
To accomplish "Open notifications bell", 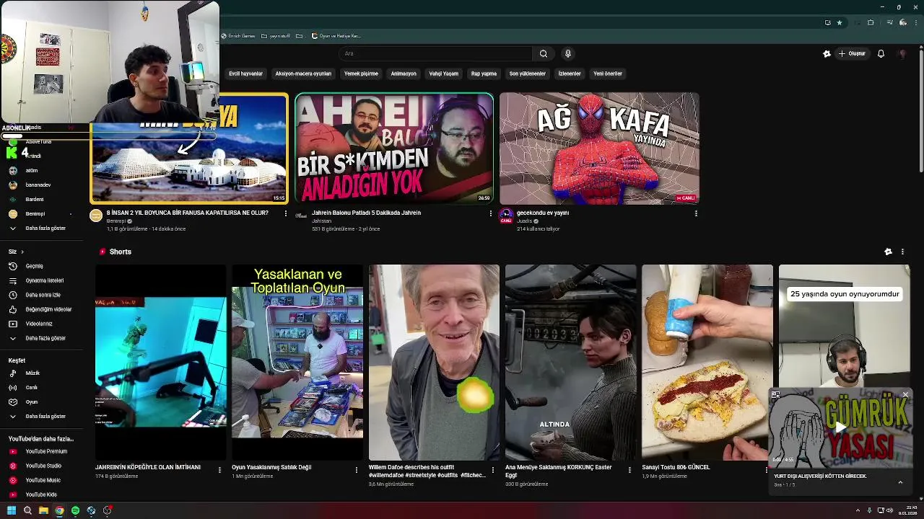I will point(881,53).
